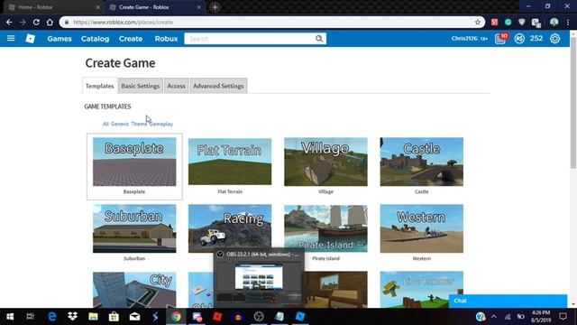Viewport: 577px width, 325px height.
Task: Click the Chris2126 username link
Action: coord(470,38)
